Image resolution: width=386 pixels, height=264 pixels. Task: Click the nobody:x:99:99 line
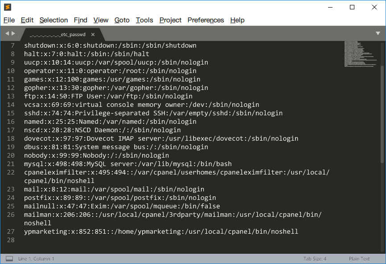point(96,155)
